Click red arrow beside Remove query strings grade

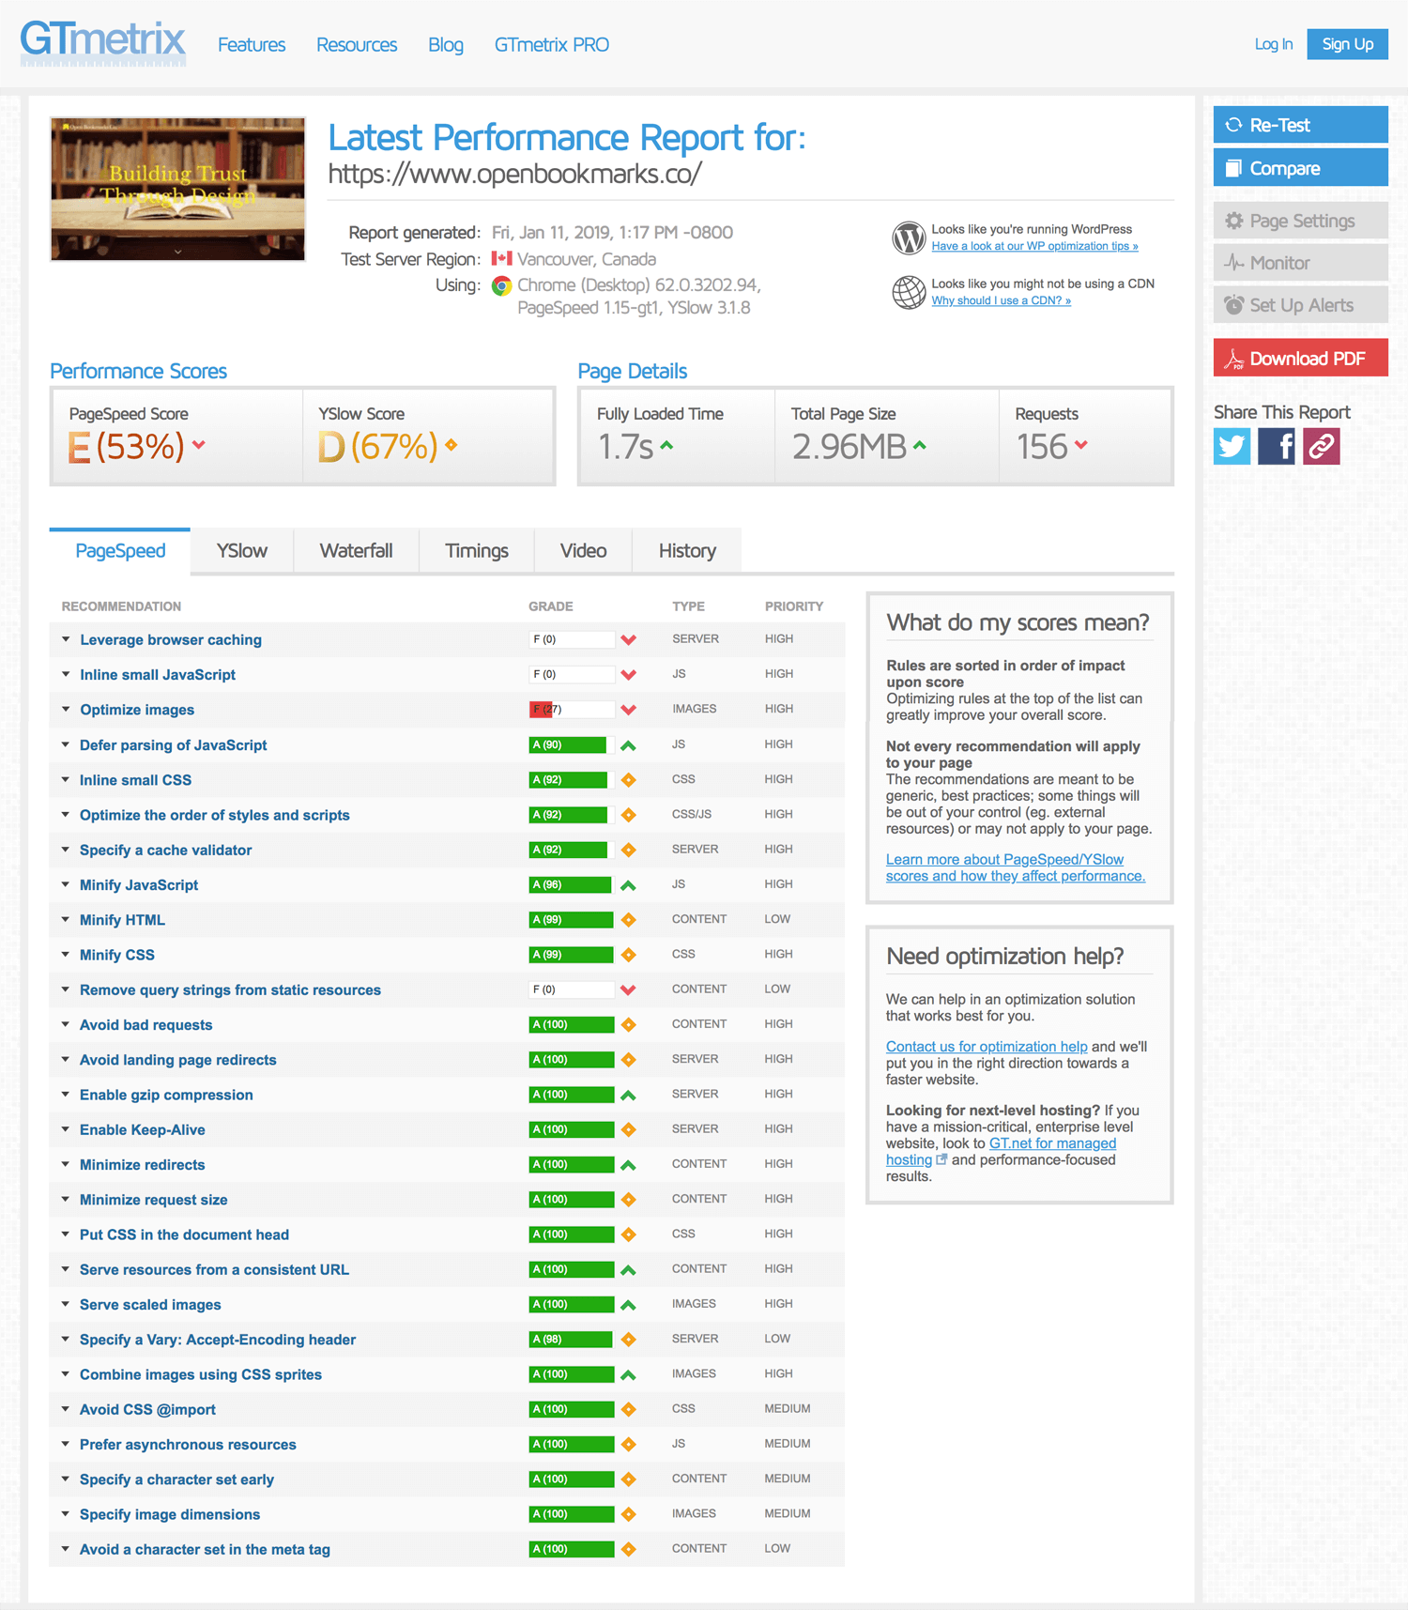629,989
